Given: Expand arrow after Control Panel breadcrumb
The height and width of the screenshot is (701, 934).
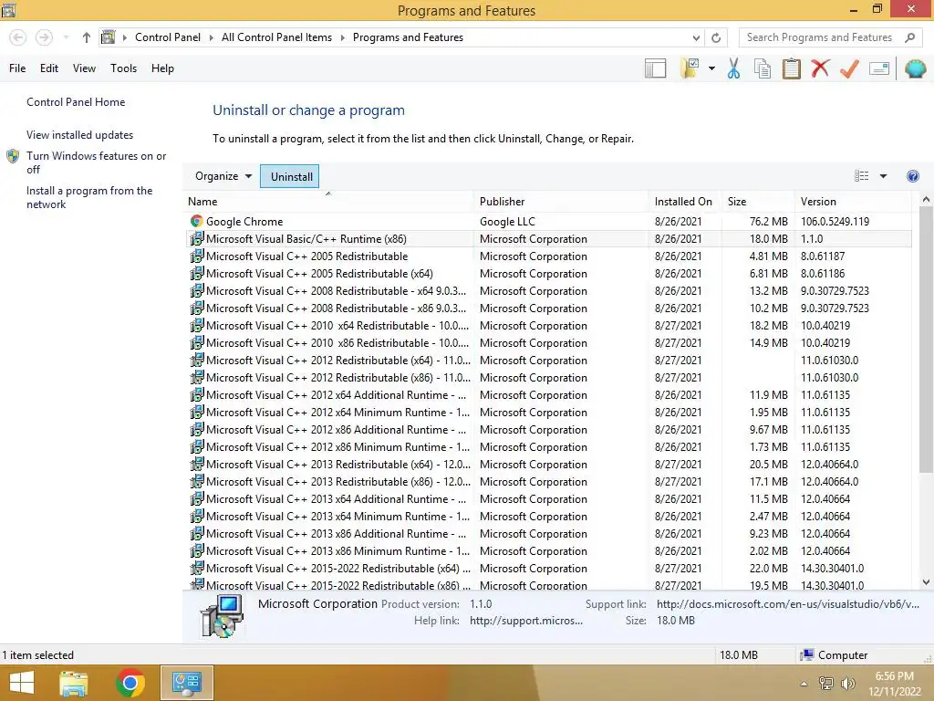Looking at the screenshot, I should (211, 37).
